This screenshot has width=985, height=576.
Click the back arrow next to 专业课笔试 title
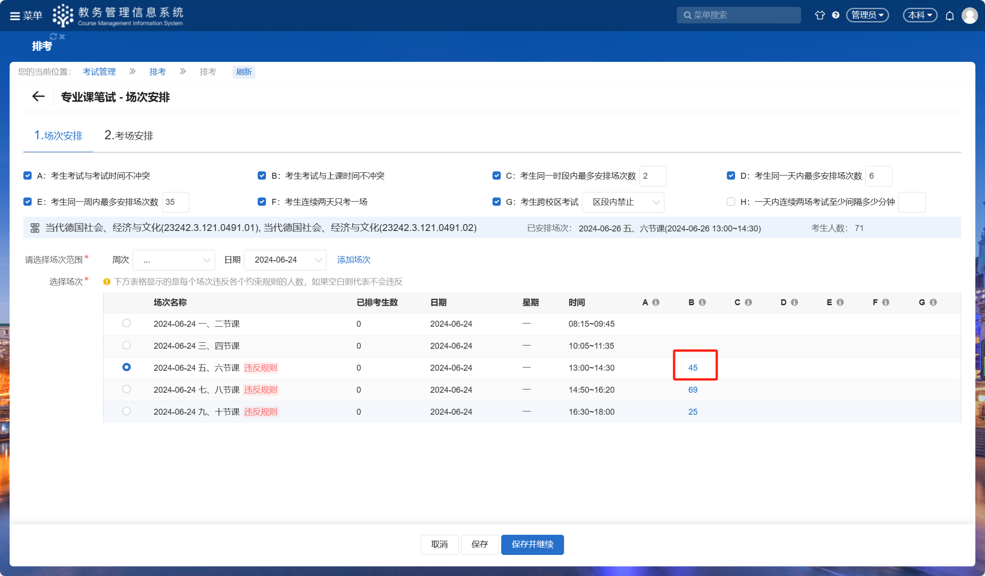39,97
